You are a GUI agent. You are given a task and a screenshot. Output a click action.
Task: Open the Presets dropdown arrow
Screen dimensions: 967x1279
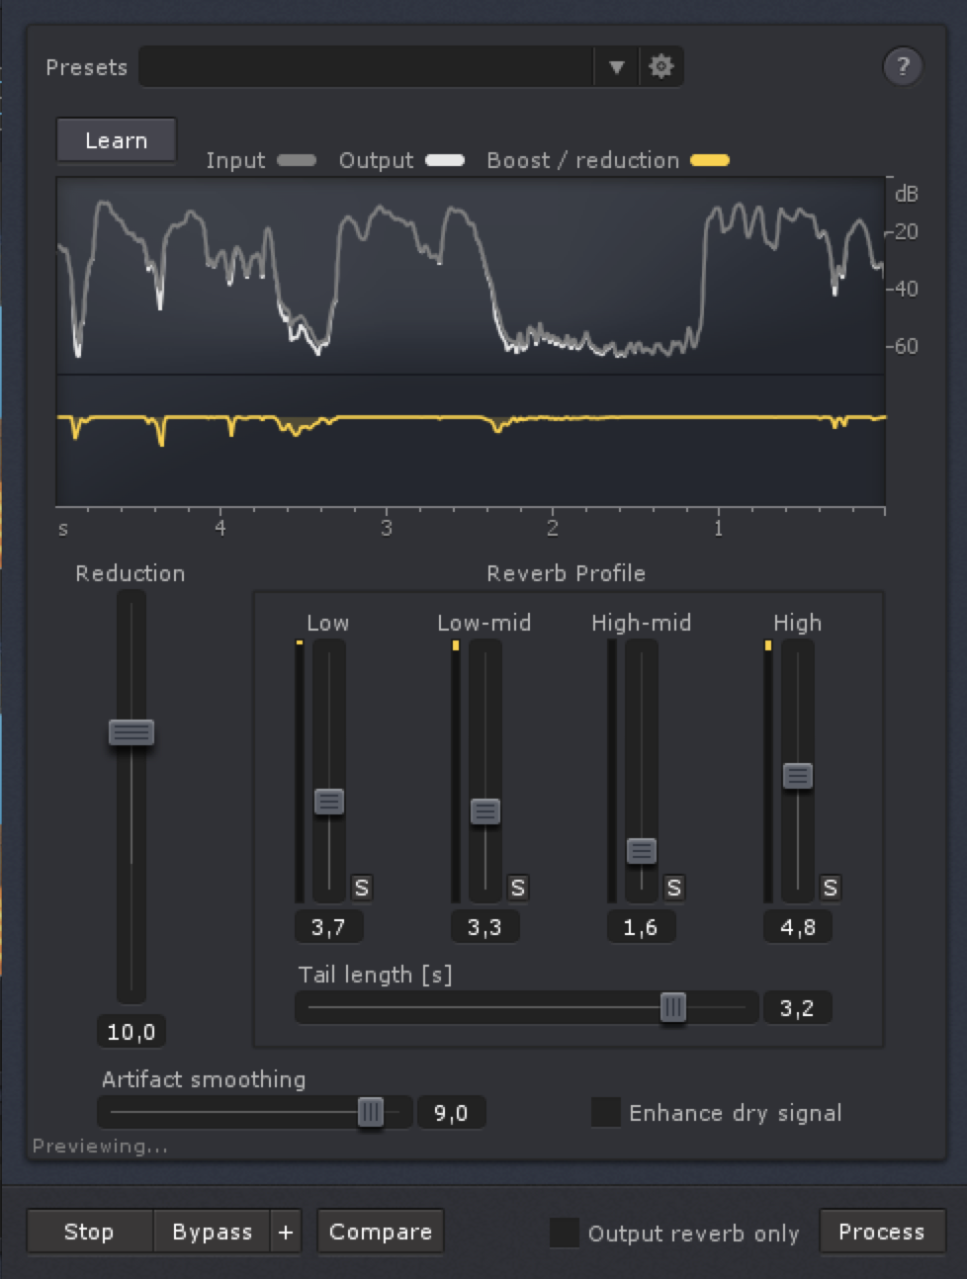click(618, 67)
